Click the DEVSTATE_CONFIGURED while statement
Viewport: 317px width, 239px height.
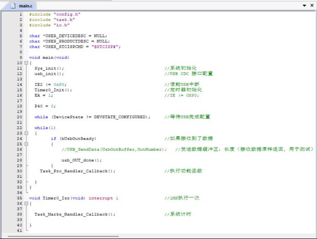tap(93, 117)
